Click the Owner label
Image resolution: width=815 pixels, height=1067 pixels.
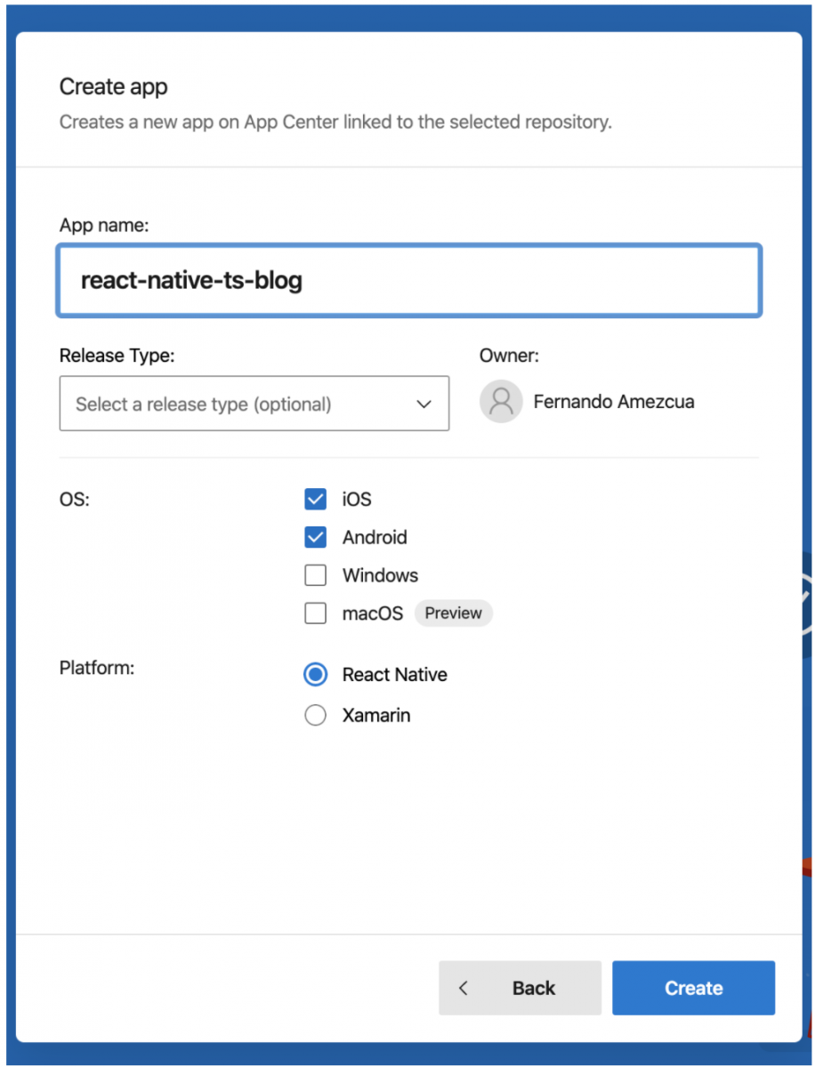tap(510, 356)
